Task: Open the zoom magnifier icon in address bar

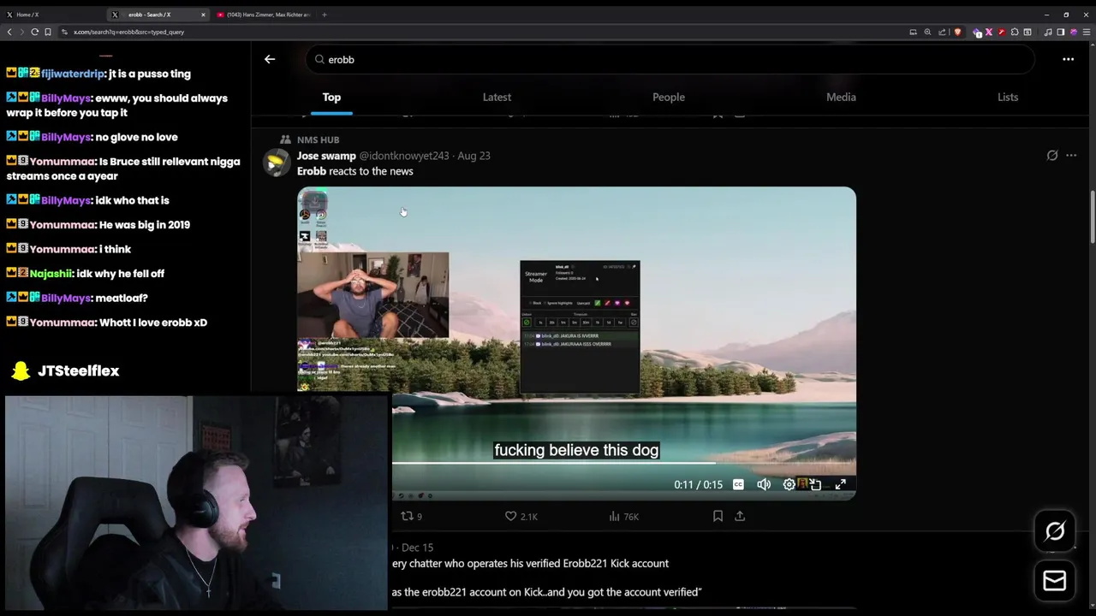Action: tap(927, 32)
